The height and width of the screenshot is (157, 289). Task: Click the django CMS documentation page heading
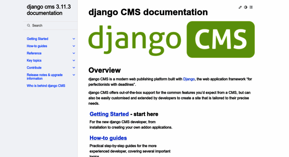coord(148,12)
